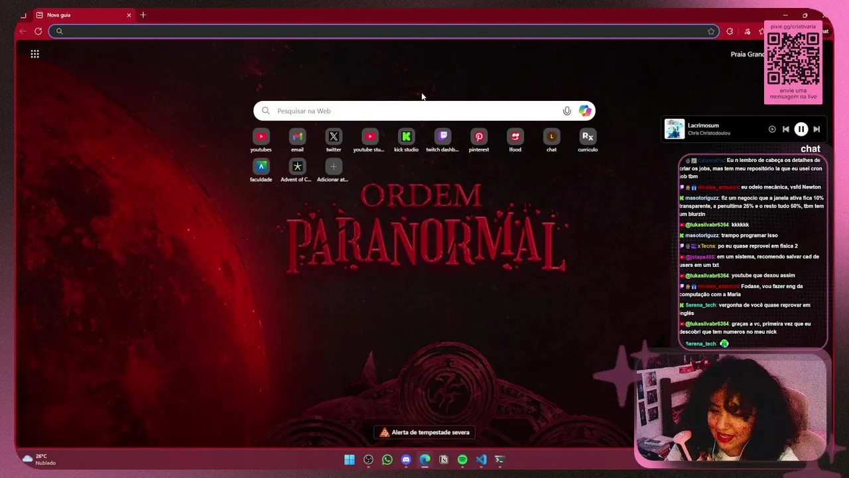Screen dimensions: 849x478
Task: Skip to the next track
Action: point(816,129)
